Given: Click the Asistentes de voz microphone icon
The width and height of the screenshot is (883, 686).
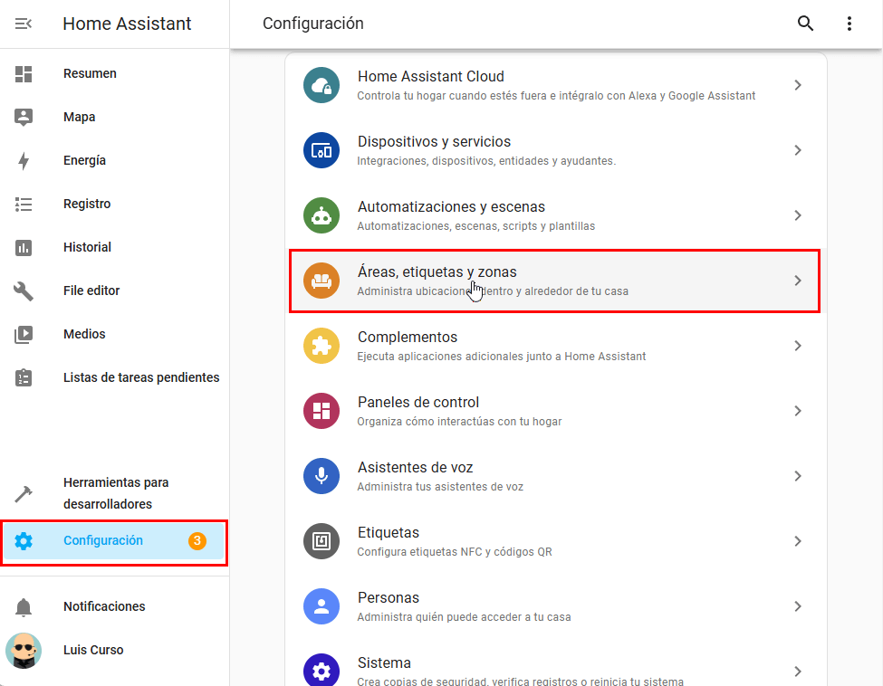Looking at the screenshot, I should coord(322,476).
